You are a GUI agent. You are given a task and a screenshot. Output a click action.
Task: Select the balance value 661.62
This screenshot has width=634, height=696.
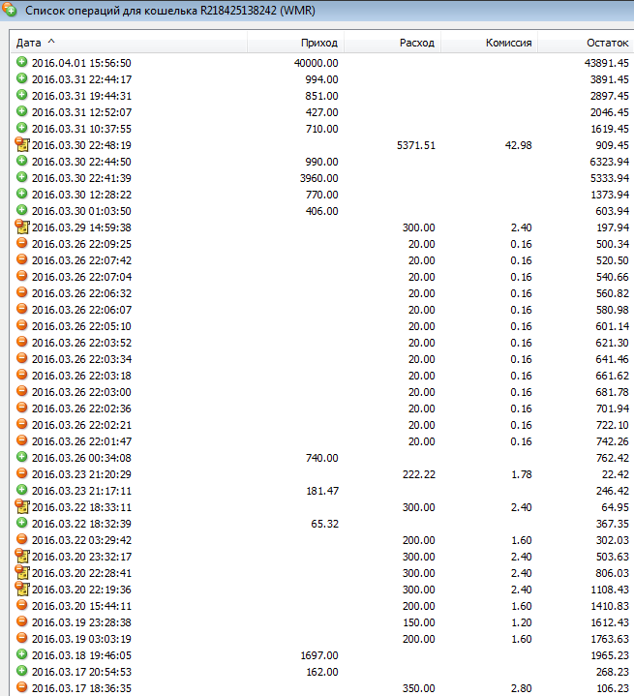click(x=613, y=376)
